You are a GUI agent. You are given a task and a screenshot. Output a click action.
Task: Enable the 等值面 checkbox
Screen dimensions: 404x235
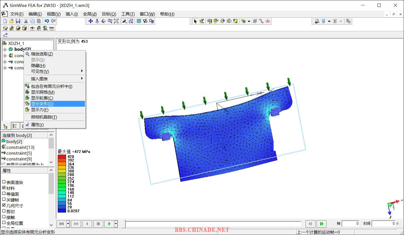4,194
